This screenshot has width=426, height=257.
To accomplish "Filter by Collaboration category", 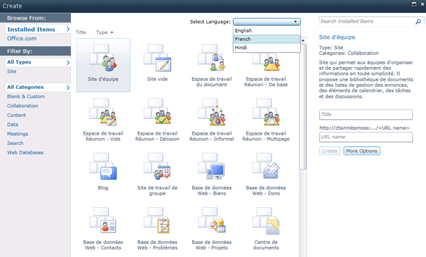I will 23,106.
